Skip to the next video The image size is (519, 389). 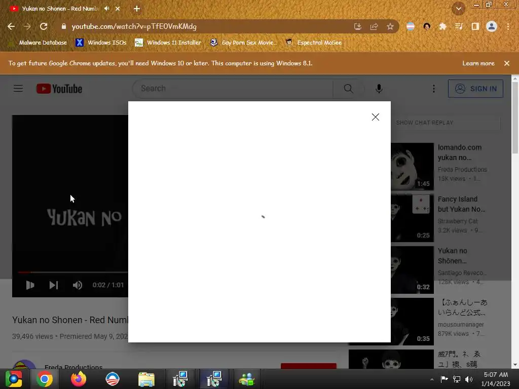coord(54,285)
